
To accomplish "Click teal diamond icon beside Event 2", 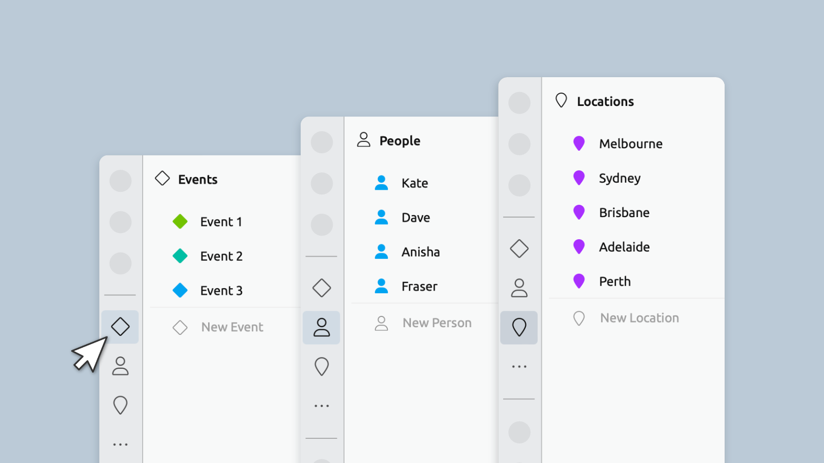I will (x=180, y=256).
